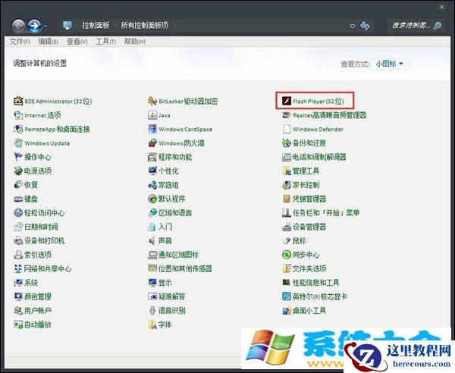This screenshot has height=373, width=455.
Task: Open the 轻松访问中心 link
Action: click(45, 212)
